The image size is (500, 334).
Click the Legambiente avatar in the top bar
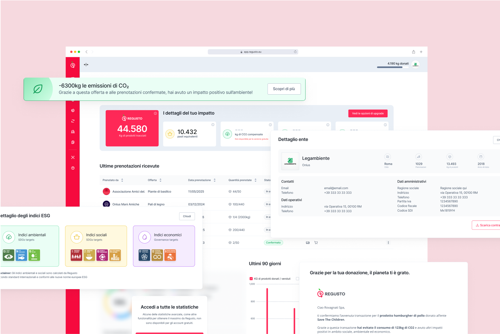point(415,65)
